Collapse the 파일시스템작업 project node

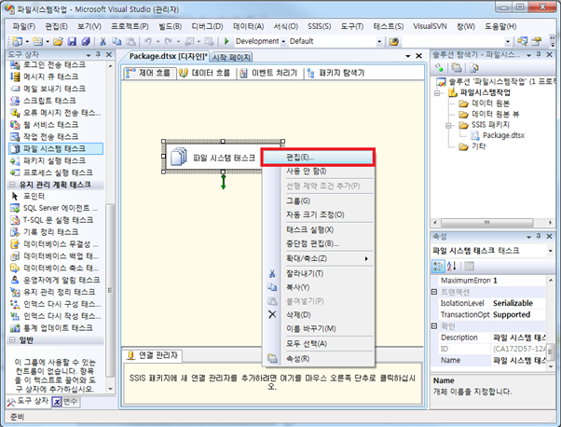coord(437,93)
